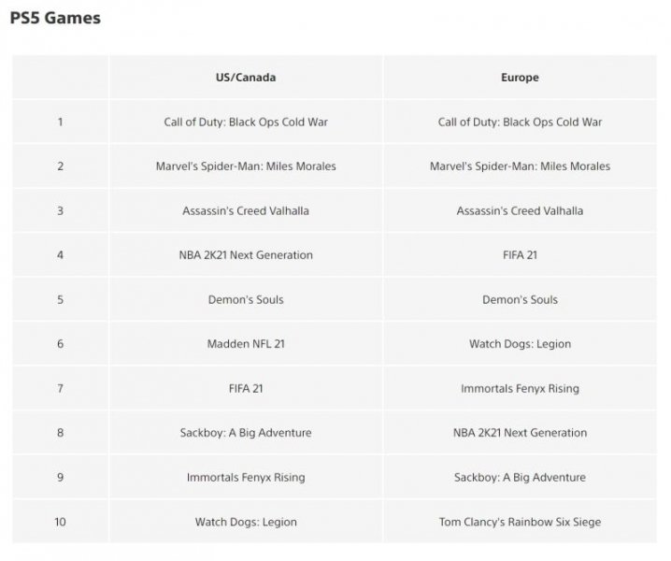671x561 pixels.
Task: Select the Europe column header
Action: pyautogui.click(x=520, y=78)
